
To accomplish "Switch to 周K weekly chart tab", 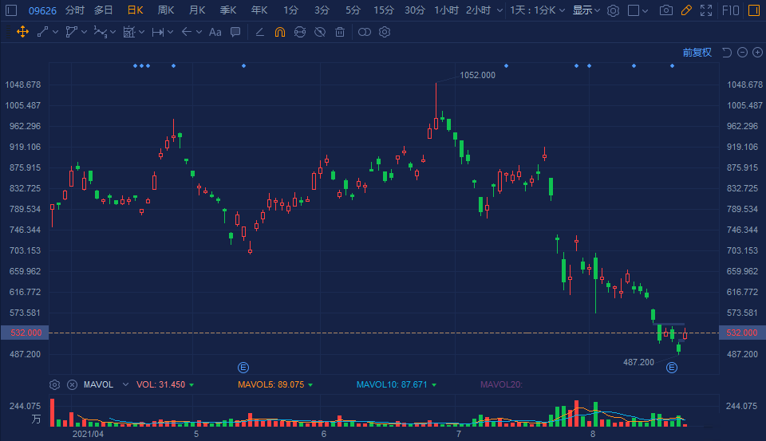I will coord(166,10).
